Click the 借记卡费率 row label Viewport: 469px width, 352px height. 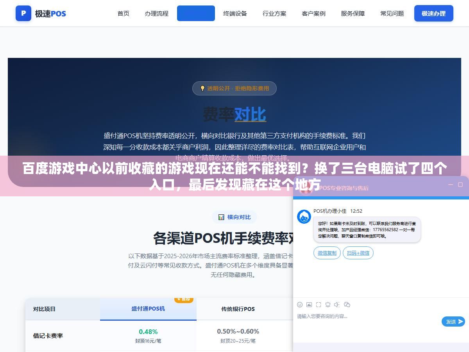pyautogui.click(x=48, y=336)
